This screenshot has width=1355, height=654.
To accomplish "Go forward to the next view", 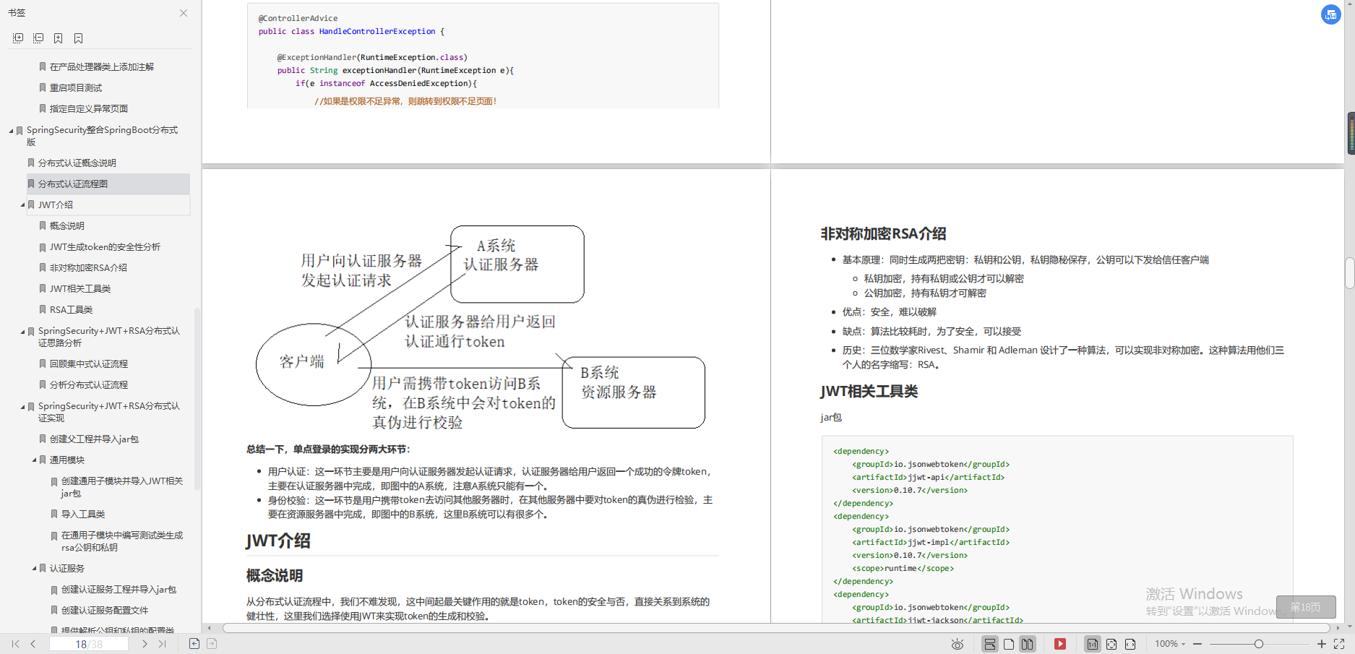I will 212,644.
